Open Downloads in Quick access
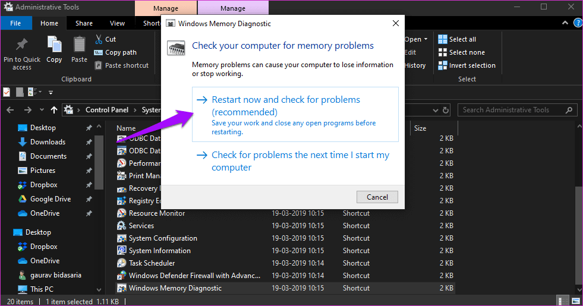 48,142
